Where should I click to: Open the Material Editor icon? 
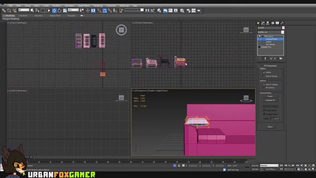point(182,10)
